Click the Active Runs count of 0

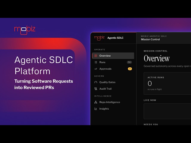pos(150,83)
